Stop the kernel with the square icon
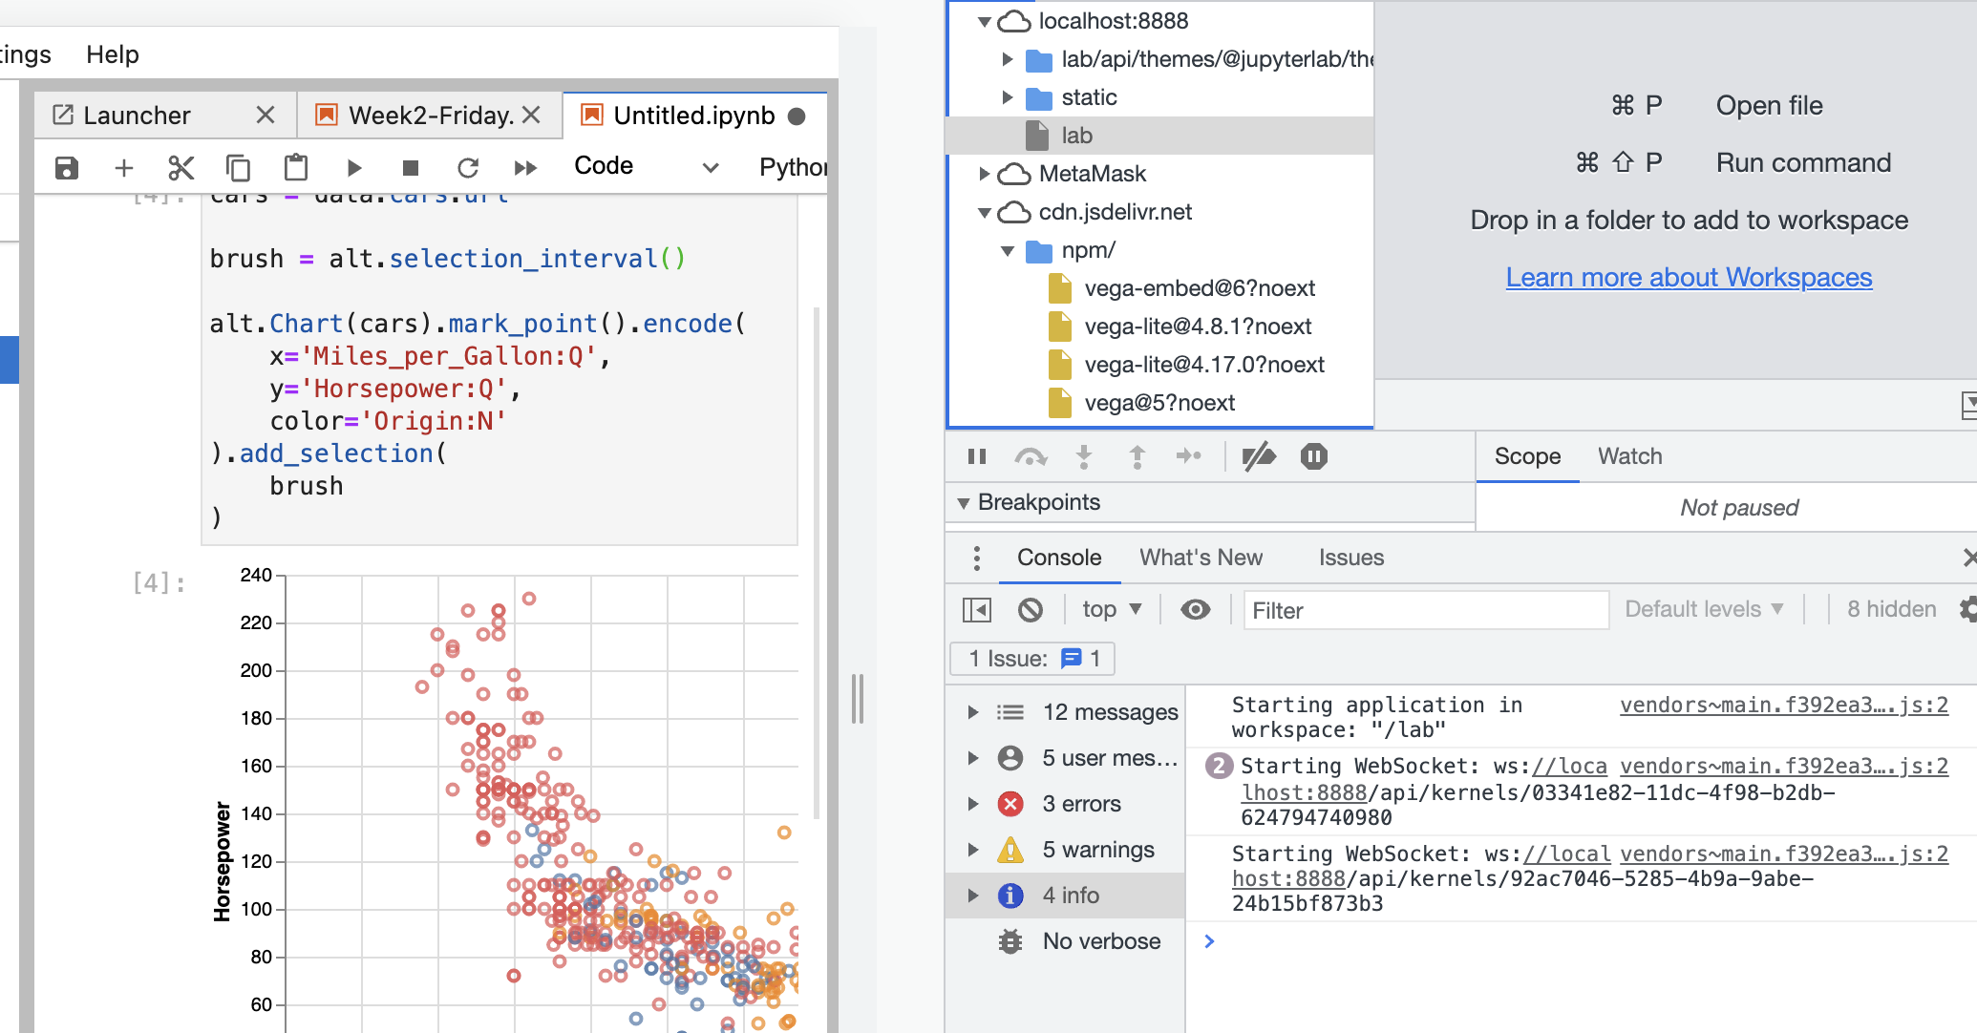1977x1033 pixels. [411, 167]
